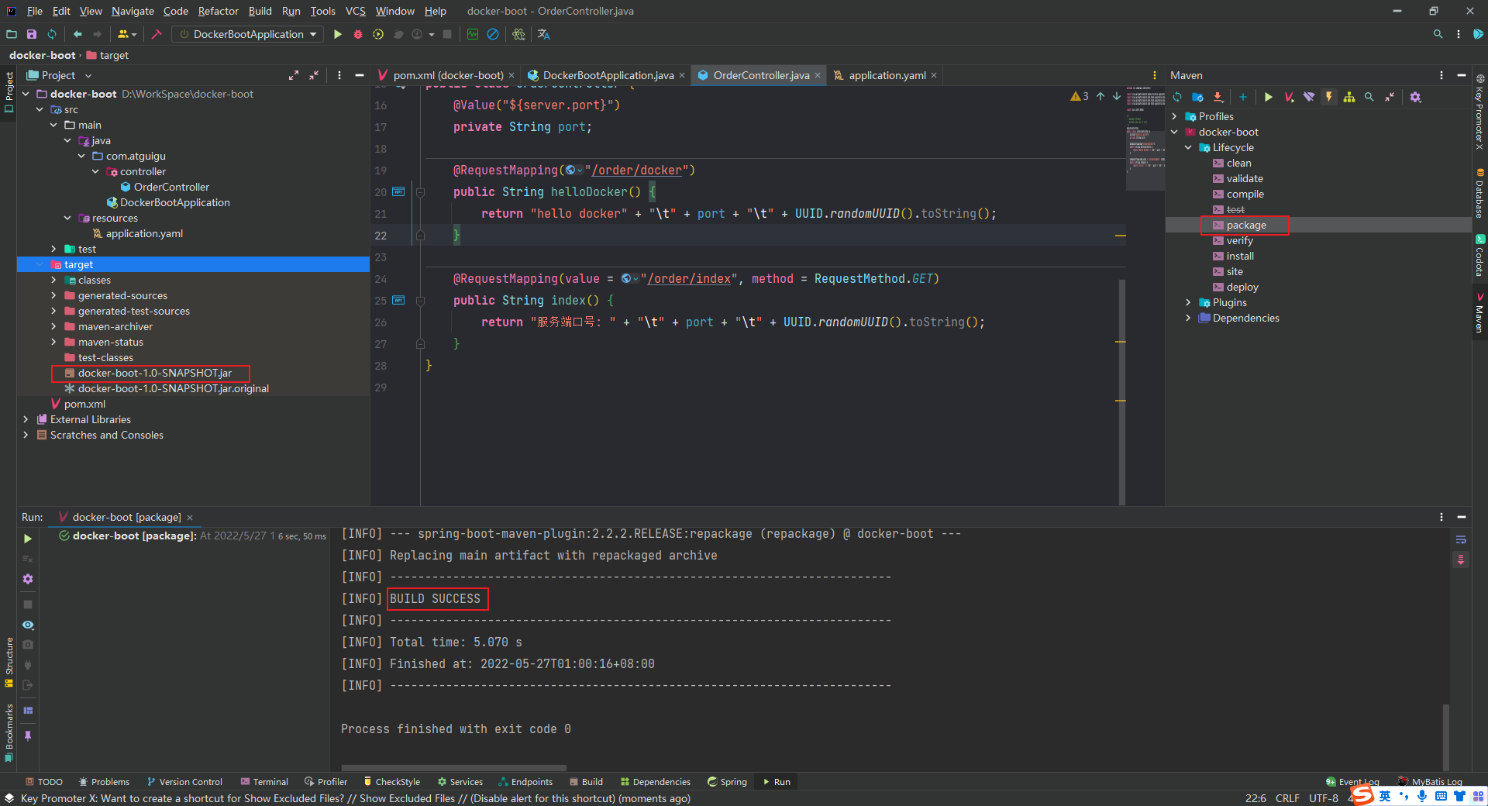Click the Build project hammer icon
1488x806 pixels.
(156, 34)
